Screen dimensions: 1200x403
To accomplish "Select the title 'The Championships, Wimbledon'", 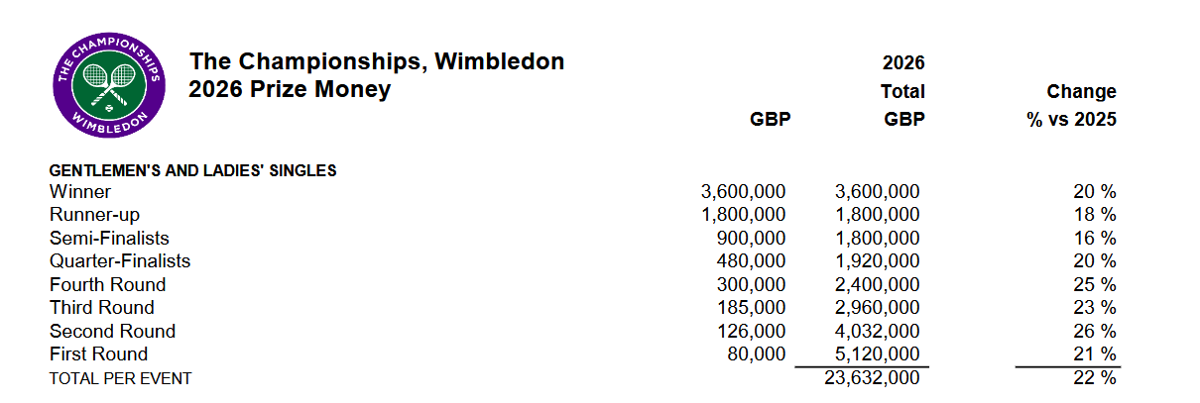I will (x=377, y=62).
